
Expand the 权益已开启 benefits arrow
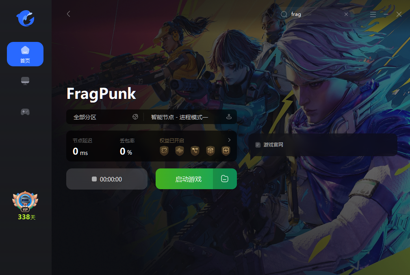pyautogui.click(x=229, y=140)
